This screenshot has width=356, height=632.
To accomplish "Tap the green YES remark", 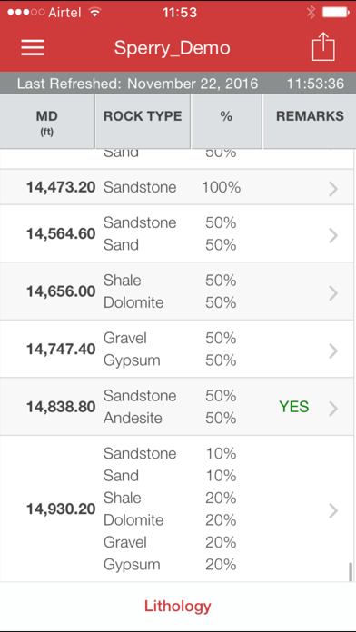I will [x=294, y=407].
